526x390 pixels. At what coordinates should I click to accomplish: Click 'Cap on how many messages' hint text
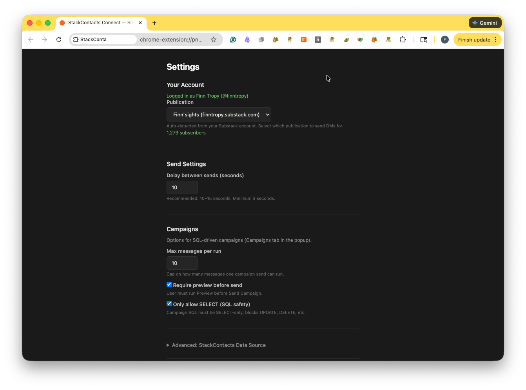click(225, 274)
